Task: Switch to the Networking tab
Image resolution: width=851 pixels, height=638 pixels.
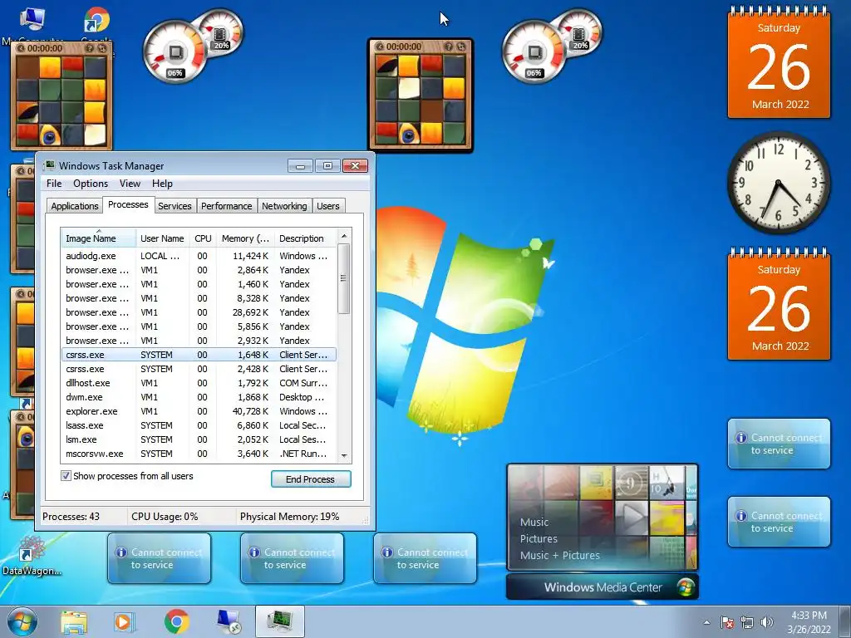Action: pos(284,206)
